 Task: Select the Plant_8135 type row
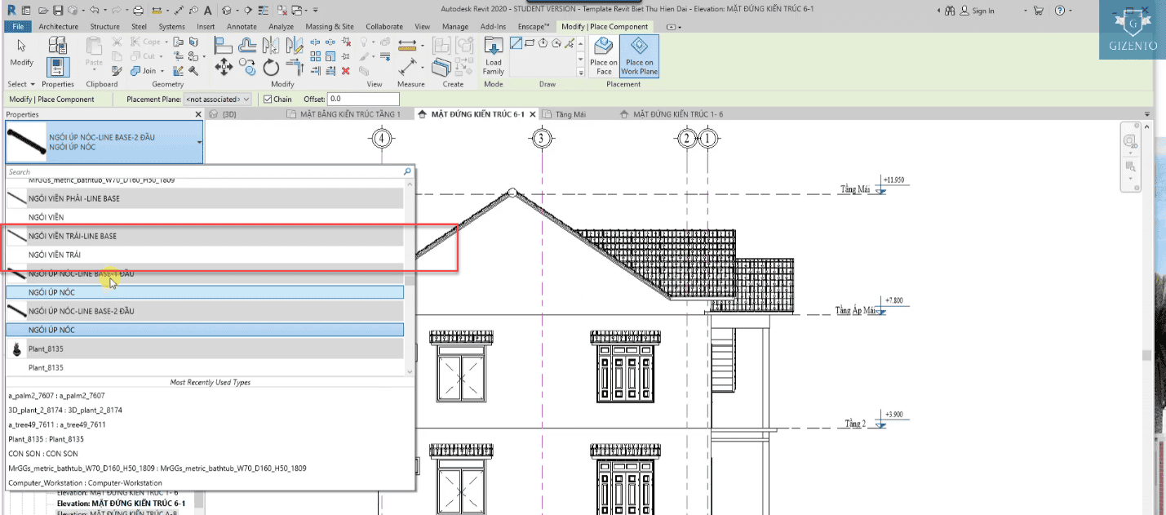coord(206,368)
